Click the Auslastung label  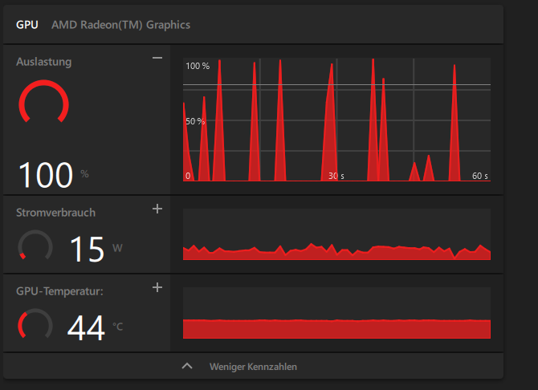[44, 62]
